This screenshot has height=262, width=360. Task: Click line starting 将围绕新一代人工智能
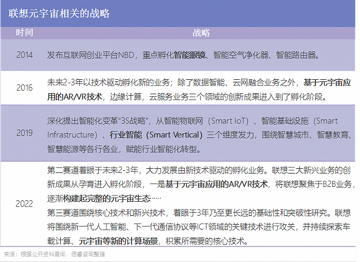(x=199, y=227)
